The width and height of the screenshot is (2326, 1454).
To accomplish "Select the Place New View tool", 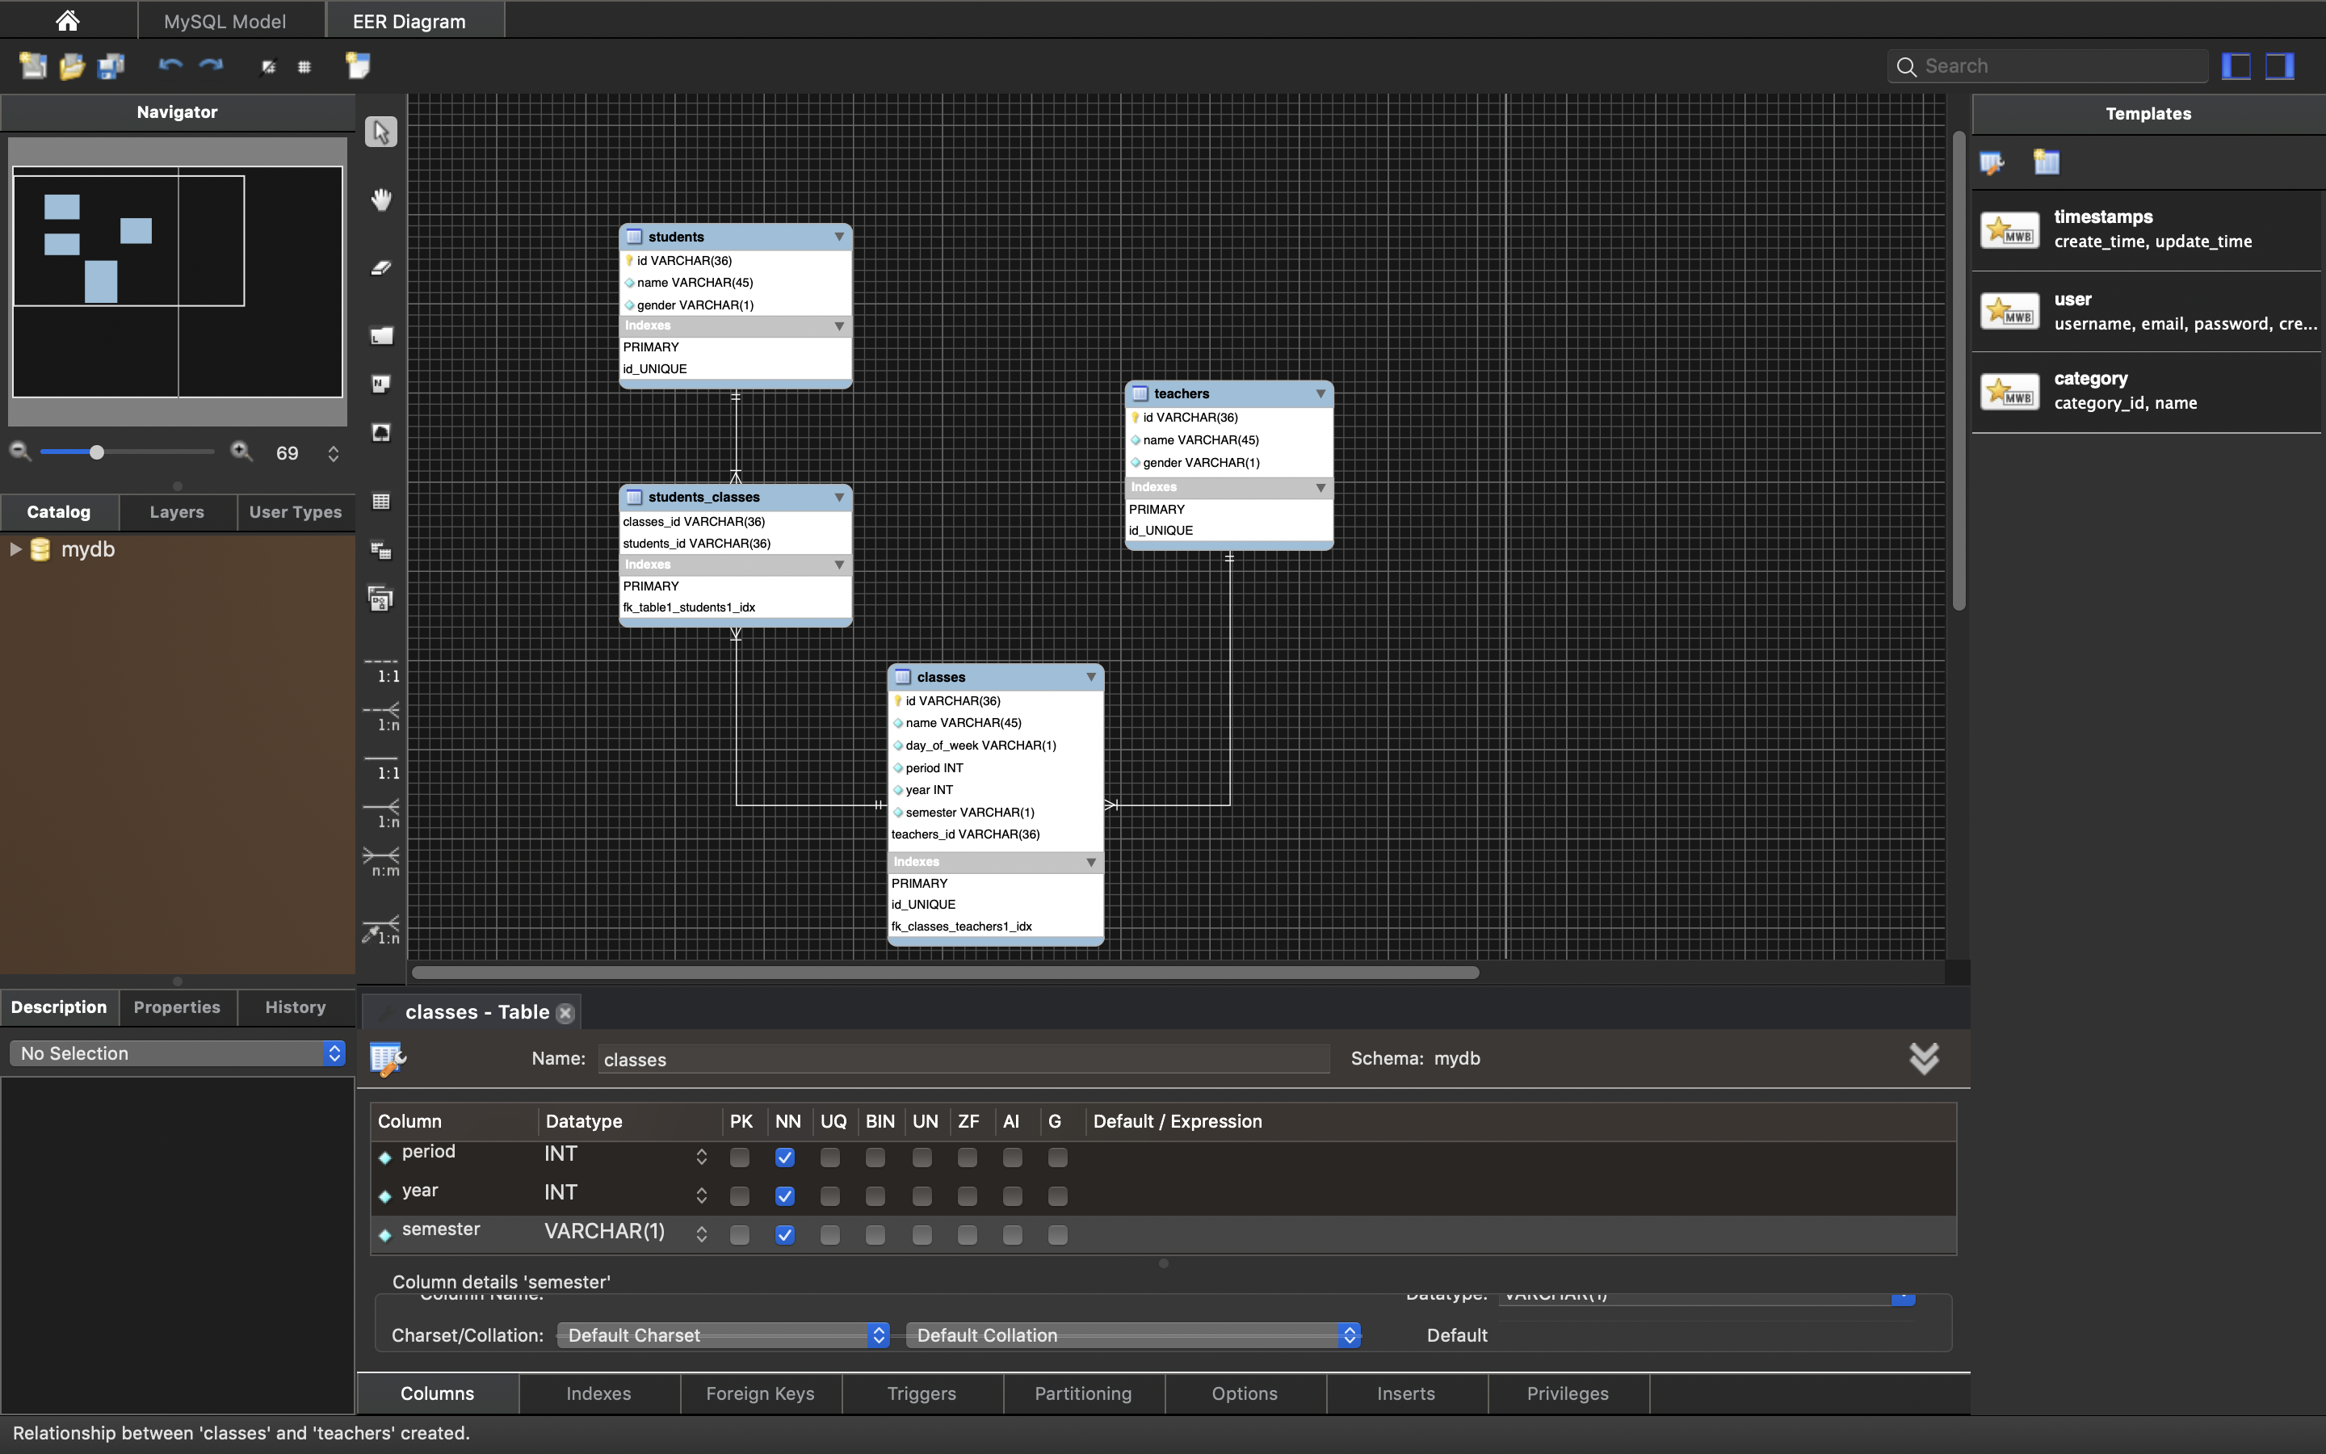I will coord(381,550).
